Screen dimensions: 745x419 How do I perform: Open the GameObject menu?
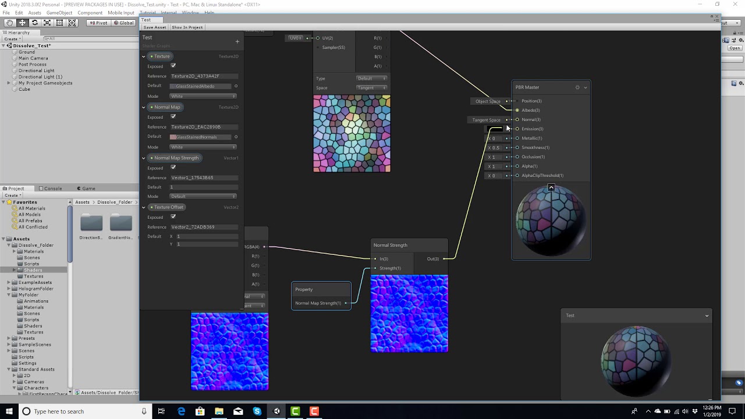59,13
